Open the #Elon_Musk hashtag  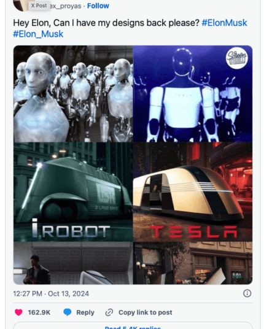[38, 34]
